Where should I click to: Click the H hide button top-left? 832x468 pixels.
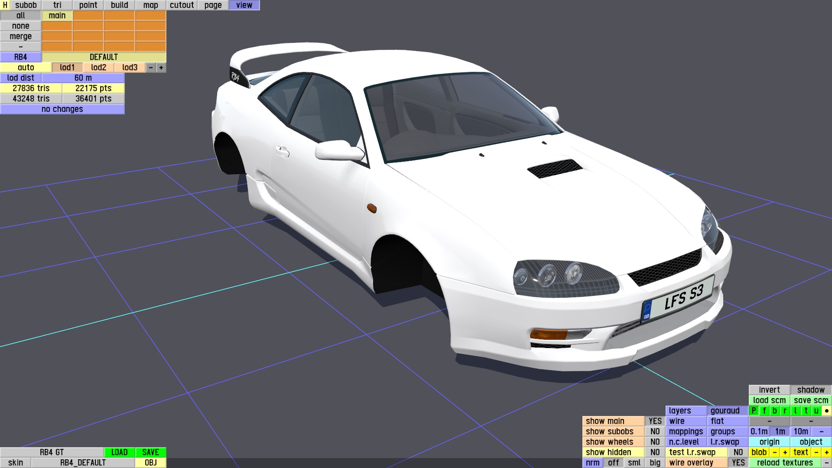[5, 5]
